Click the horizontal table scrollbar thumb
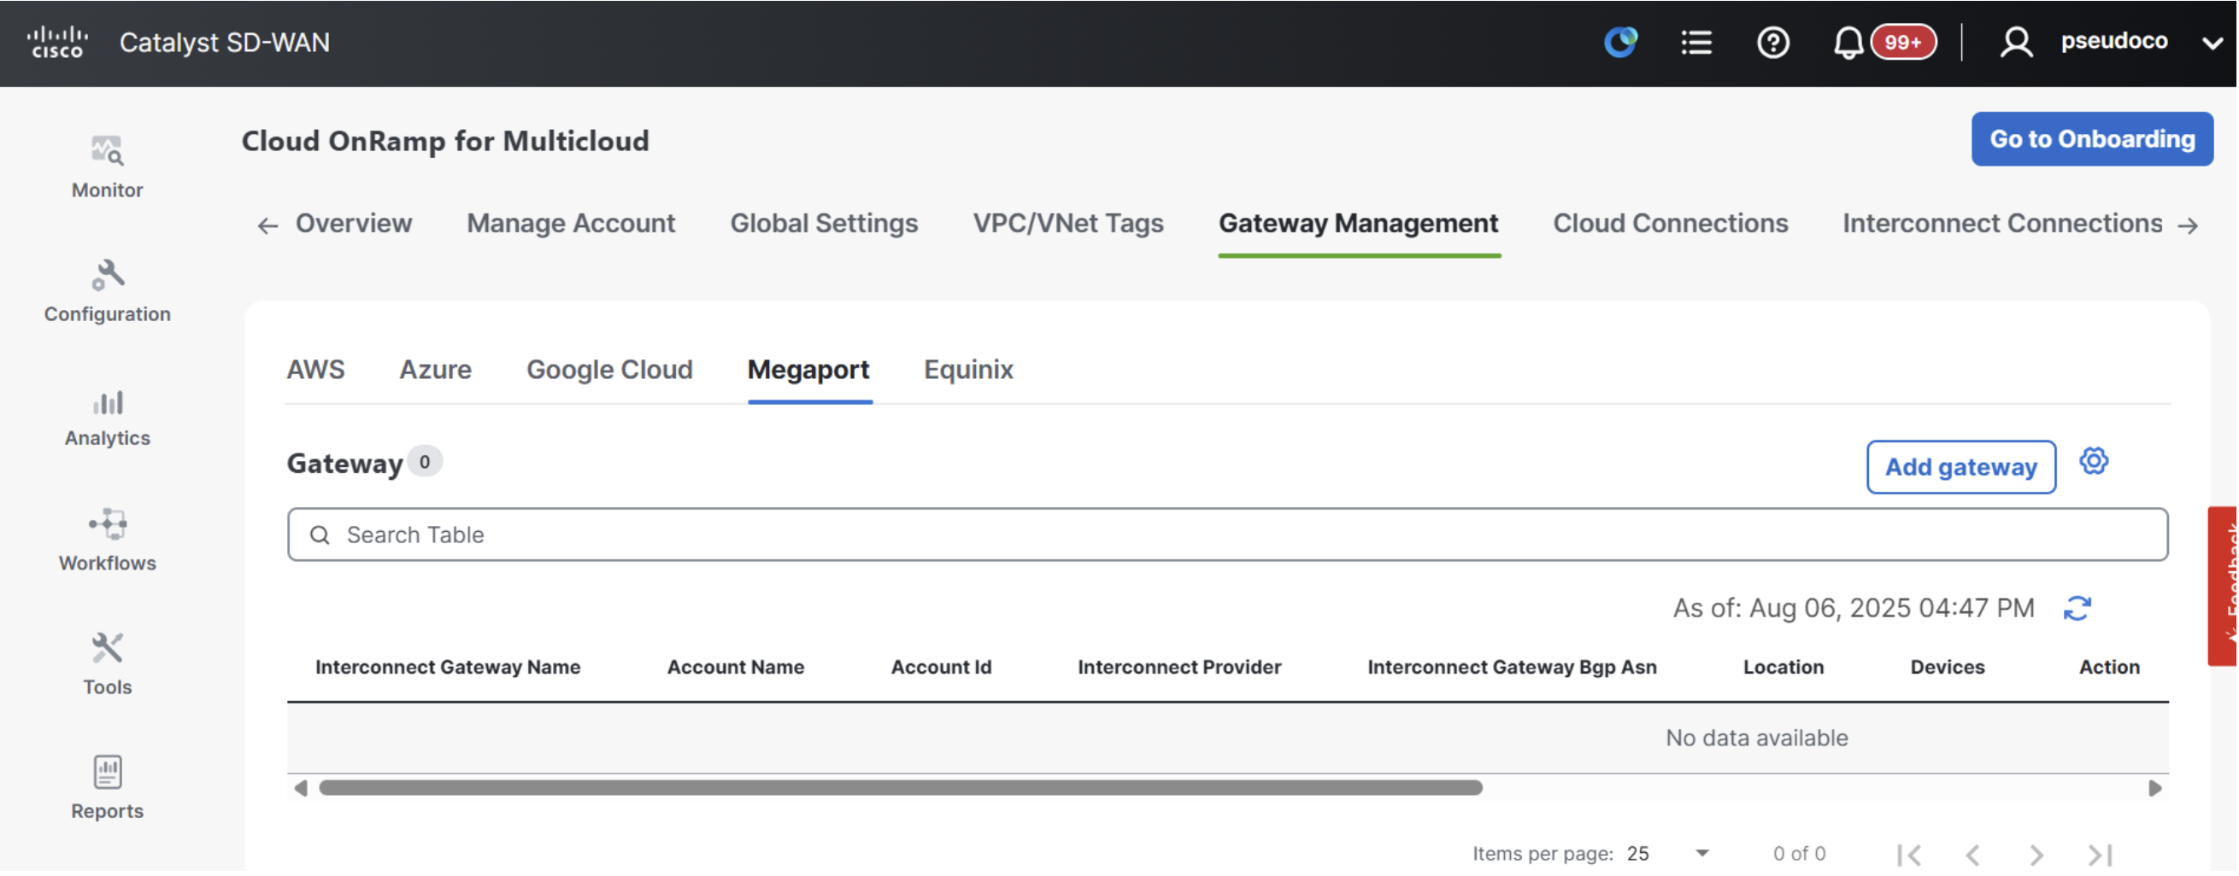The image size is (2239, 876). [902, 789]
